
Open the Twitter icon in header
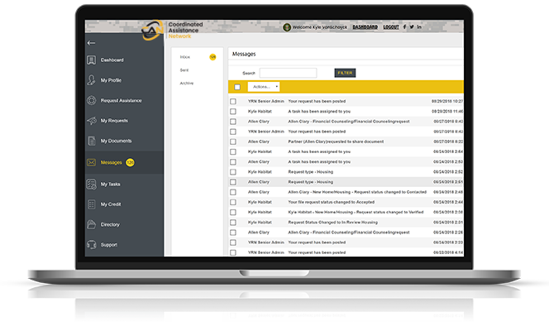click(412, 27)
